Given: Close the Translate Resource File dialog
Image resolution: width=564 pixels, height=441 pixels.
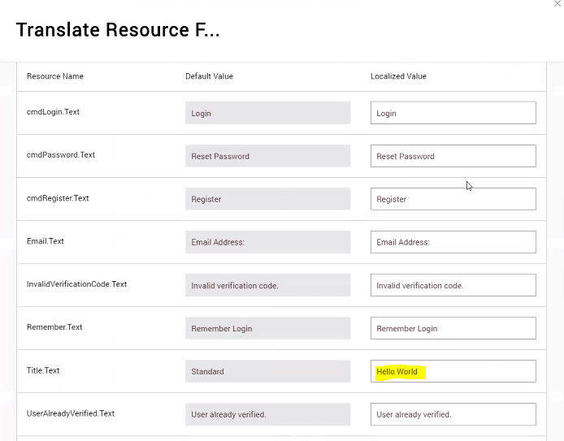Looking at the screenshot, I should [x=557, y=3].
